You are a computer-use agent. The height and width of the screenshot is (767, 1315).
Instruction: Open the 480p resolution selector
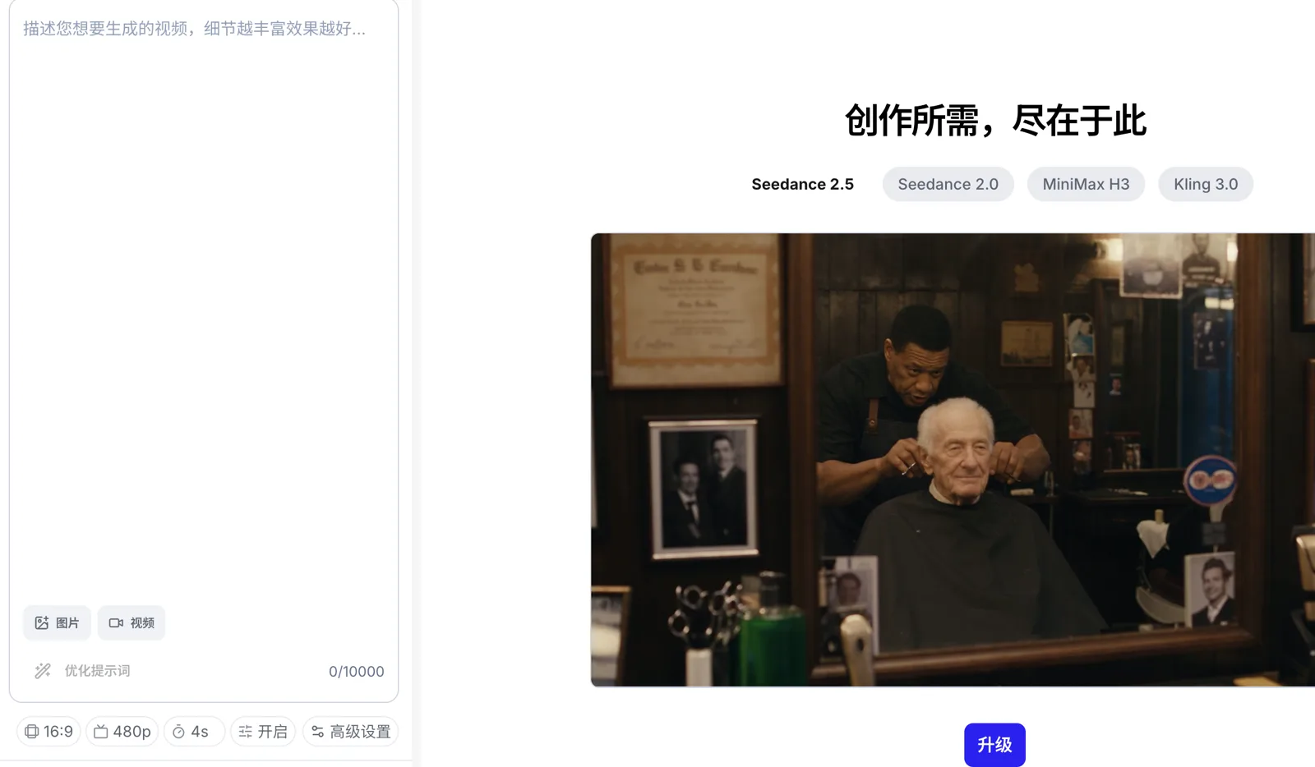122,732
